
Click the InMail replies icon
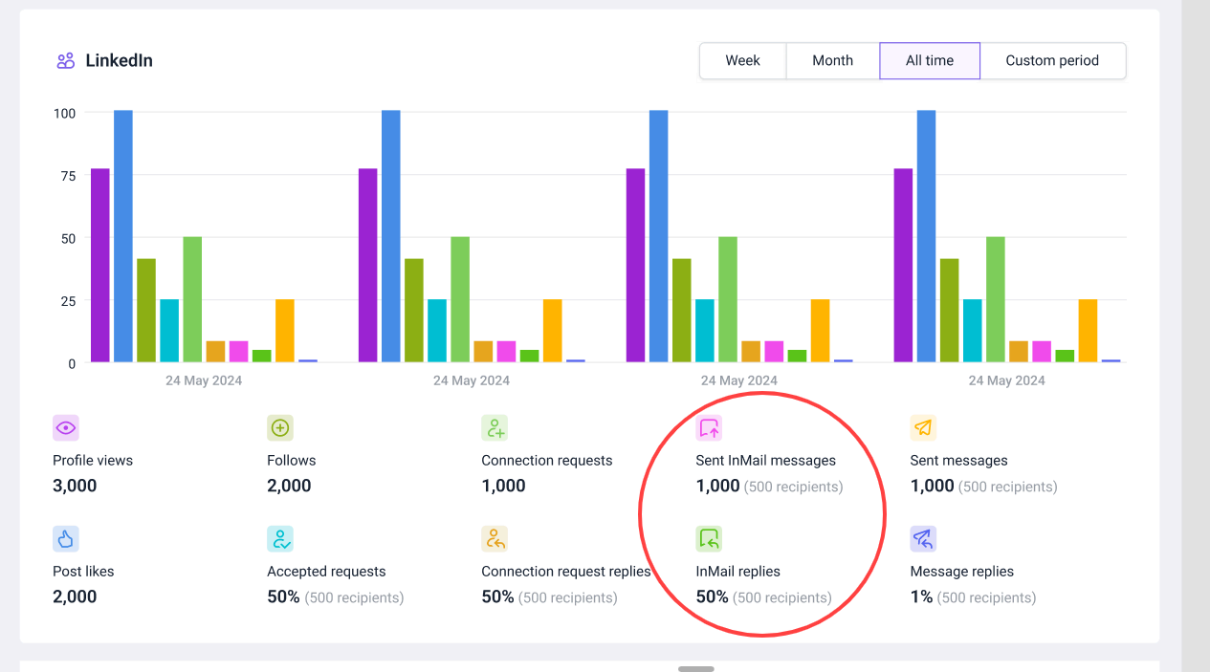click(x=709, y=539)
